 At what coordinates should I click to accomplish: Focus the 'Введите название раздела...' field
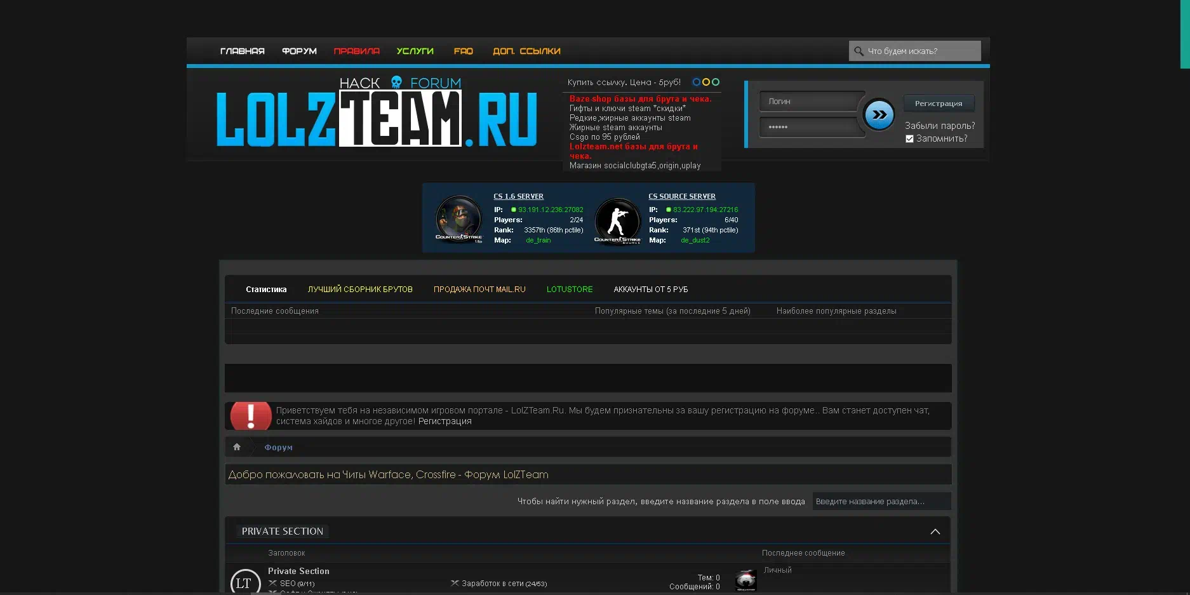pyautogui.click(x=881, y=501)
